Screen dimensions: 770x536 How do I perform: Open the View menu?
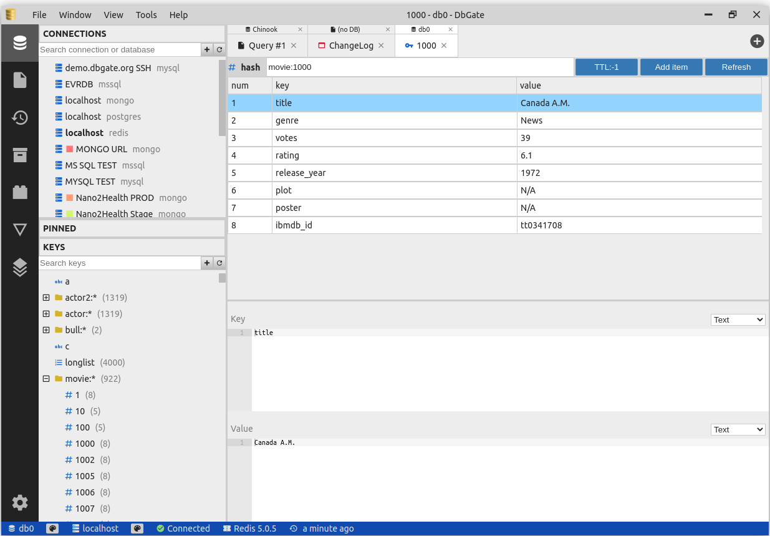(113, 14)
